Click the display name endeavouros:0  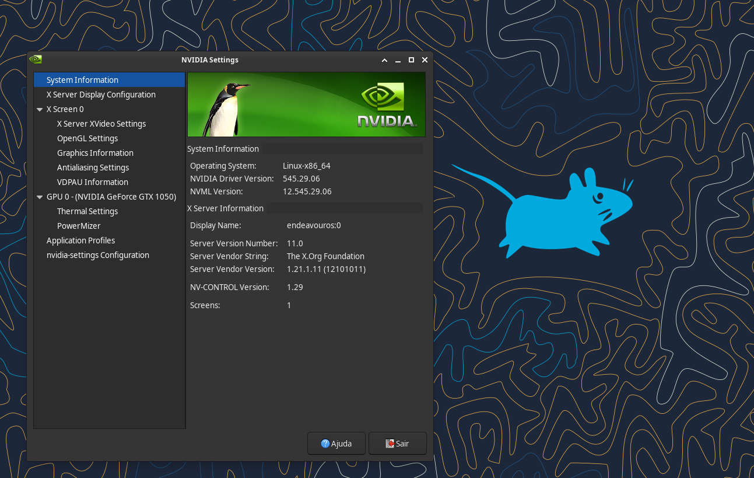tap(314, 225)
